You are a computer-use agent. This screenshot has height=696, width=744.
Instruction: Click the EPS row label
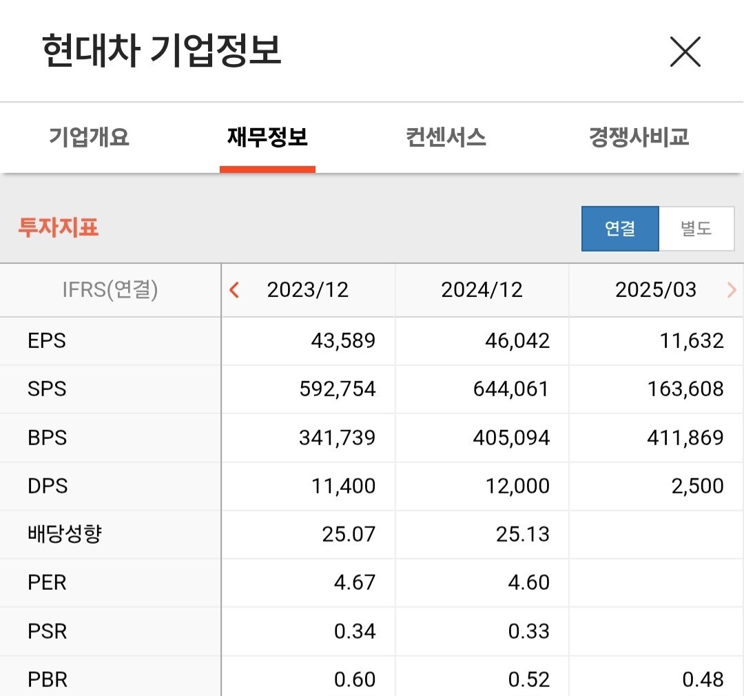point(47,341)
